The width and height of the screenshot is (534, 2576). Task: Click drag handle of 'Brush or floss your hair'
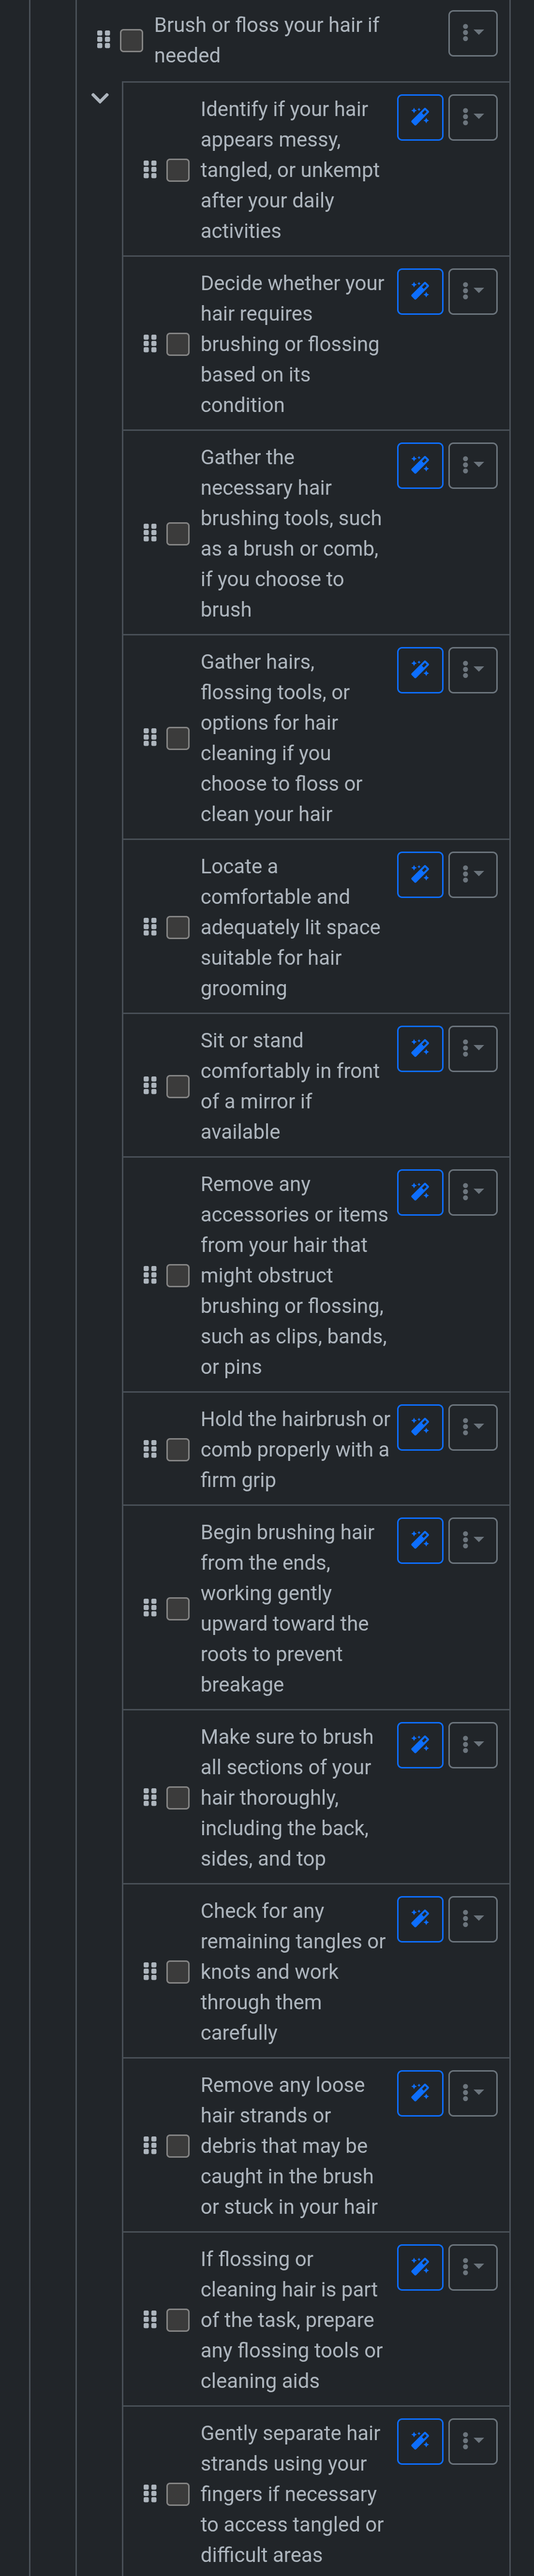tap(103, 40)
